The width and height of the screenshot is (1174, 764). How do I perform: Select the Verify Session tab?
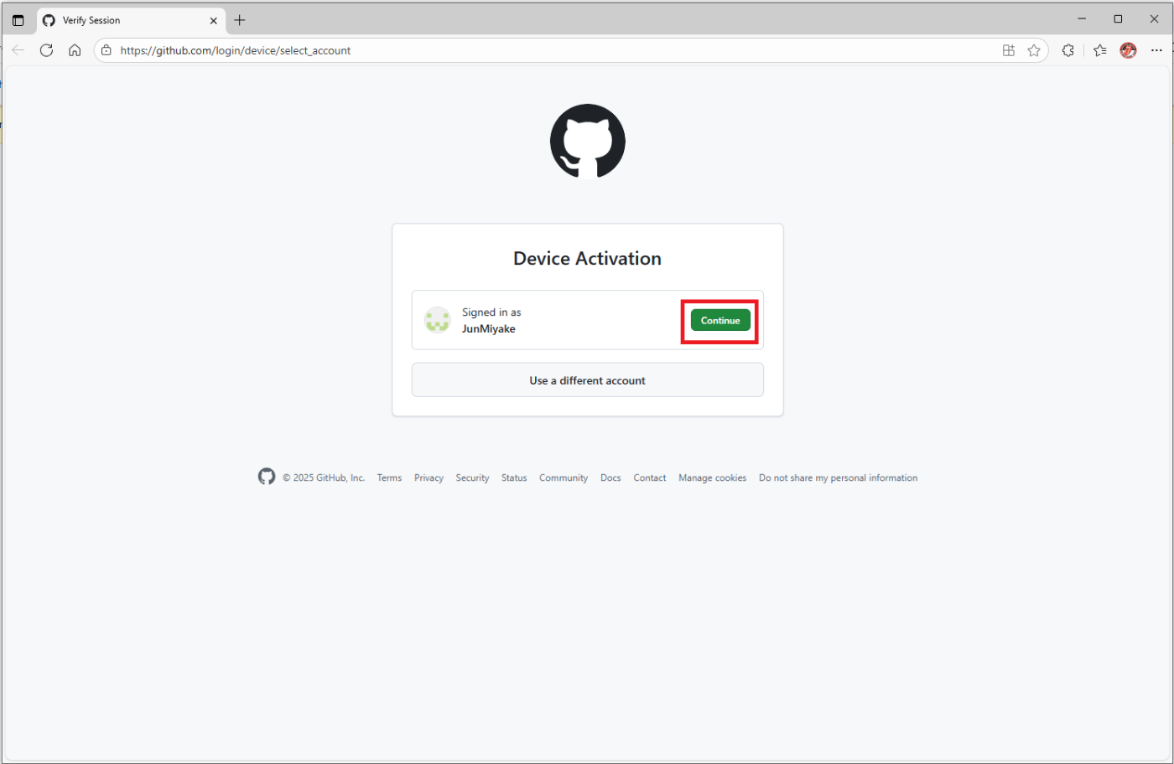pyautogui.click(x=131, y=20)
